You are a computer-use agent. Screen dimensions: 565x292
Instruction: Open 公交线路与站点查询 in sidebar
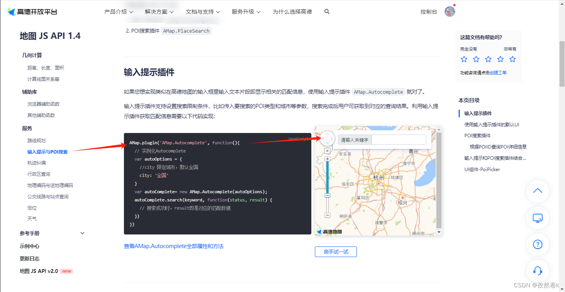(48, 196)
